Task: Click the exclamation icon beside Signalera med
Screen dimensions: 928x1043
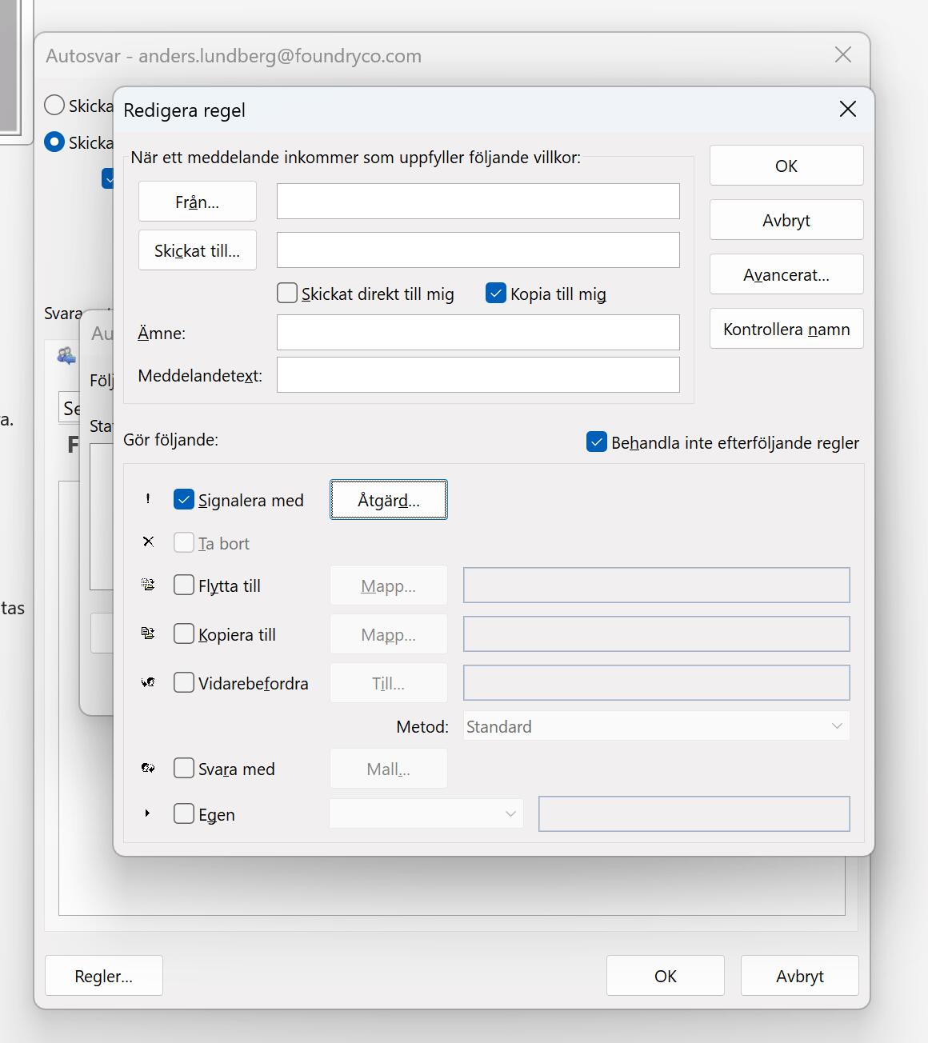Action: coord(147,499)
